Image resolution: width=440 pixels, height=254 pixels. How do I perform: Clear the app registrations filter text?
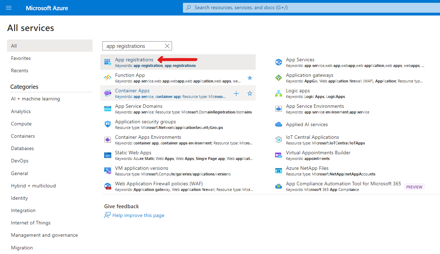[167, 46]
